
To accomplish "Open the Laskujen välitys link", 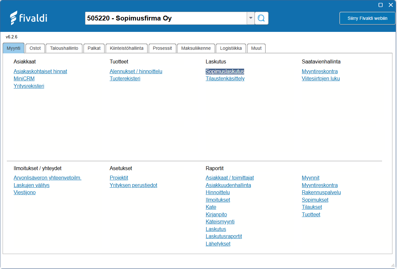I will pos(32,185).
